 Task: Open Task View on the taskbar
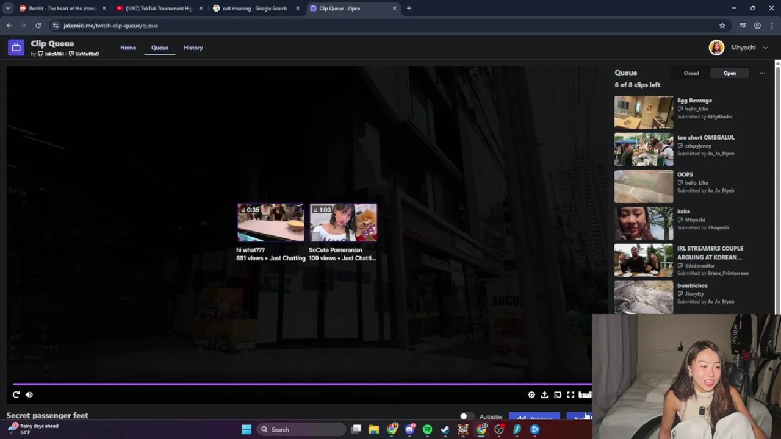(356, 429)
